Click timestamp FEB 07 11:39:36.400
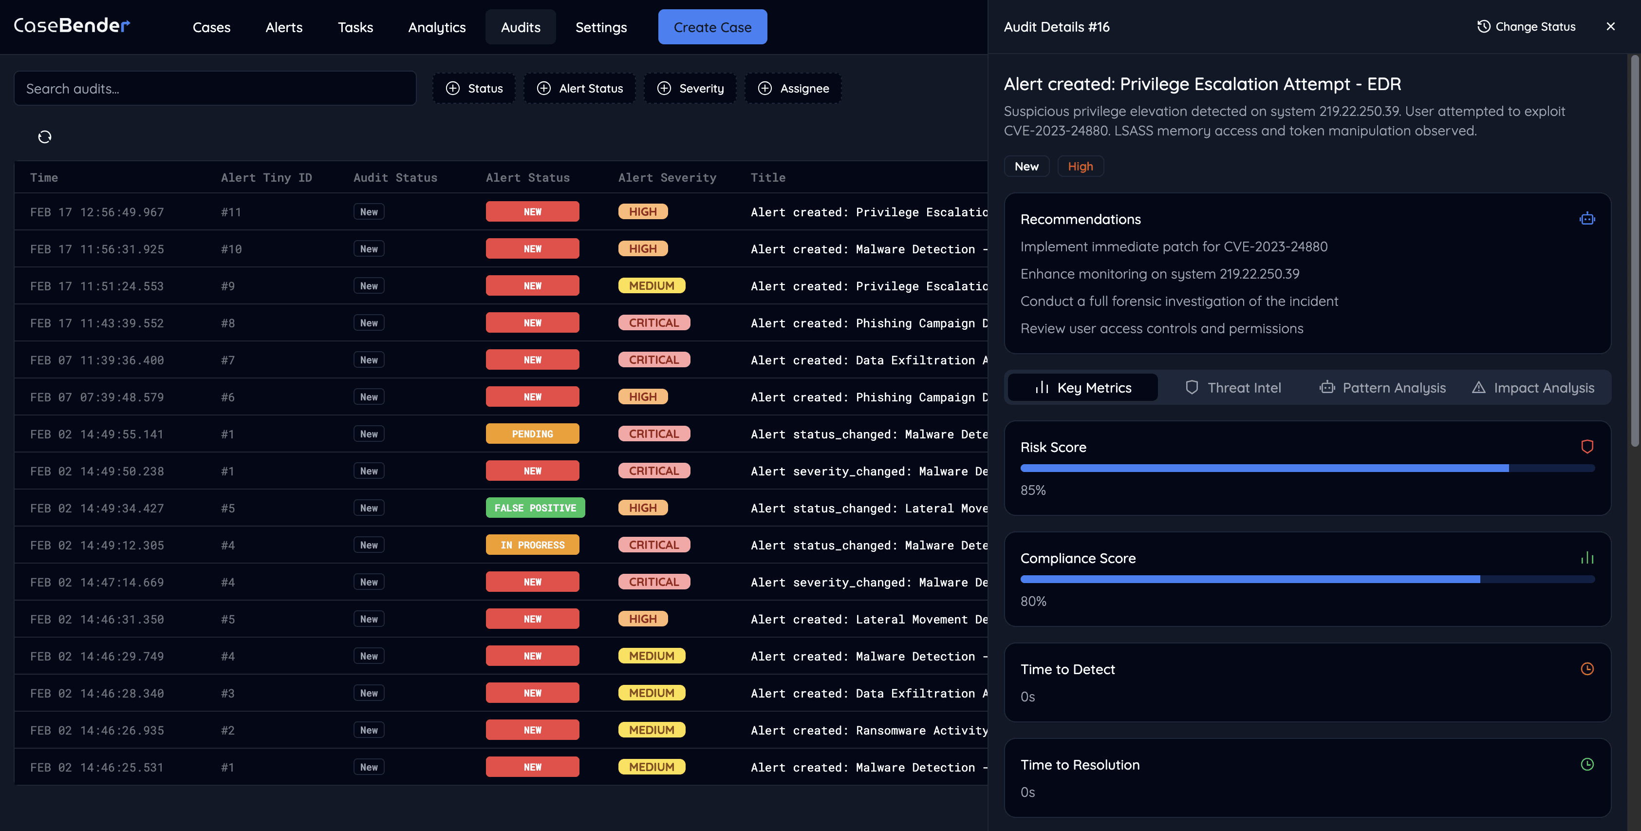This screenshot has width=1641, height=831. click(97, 360)
